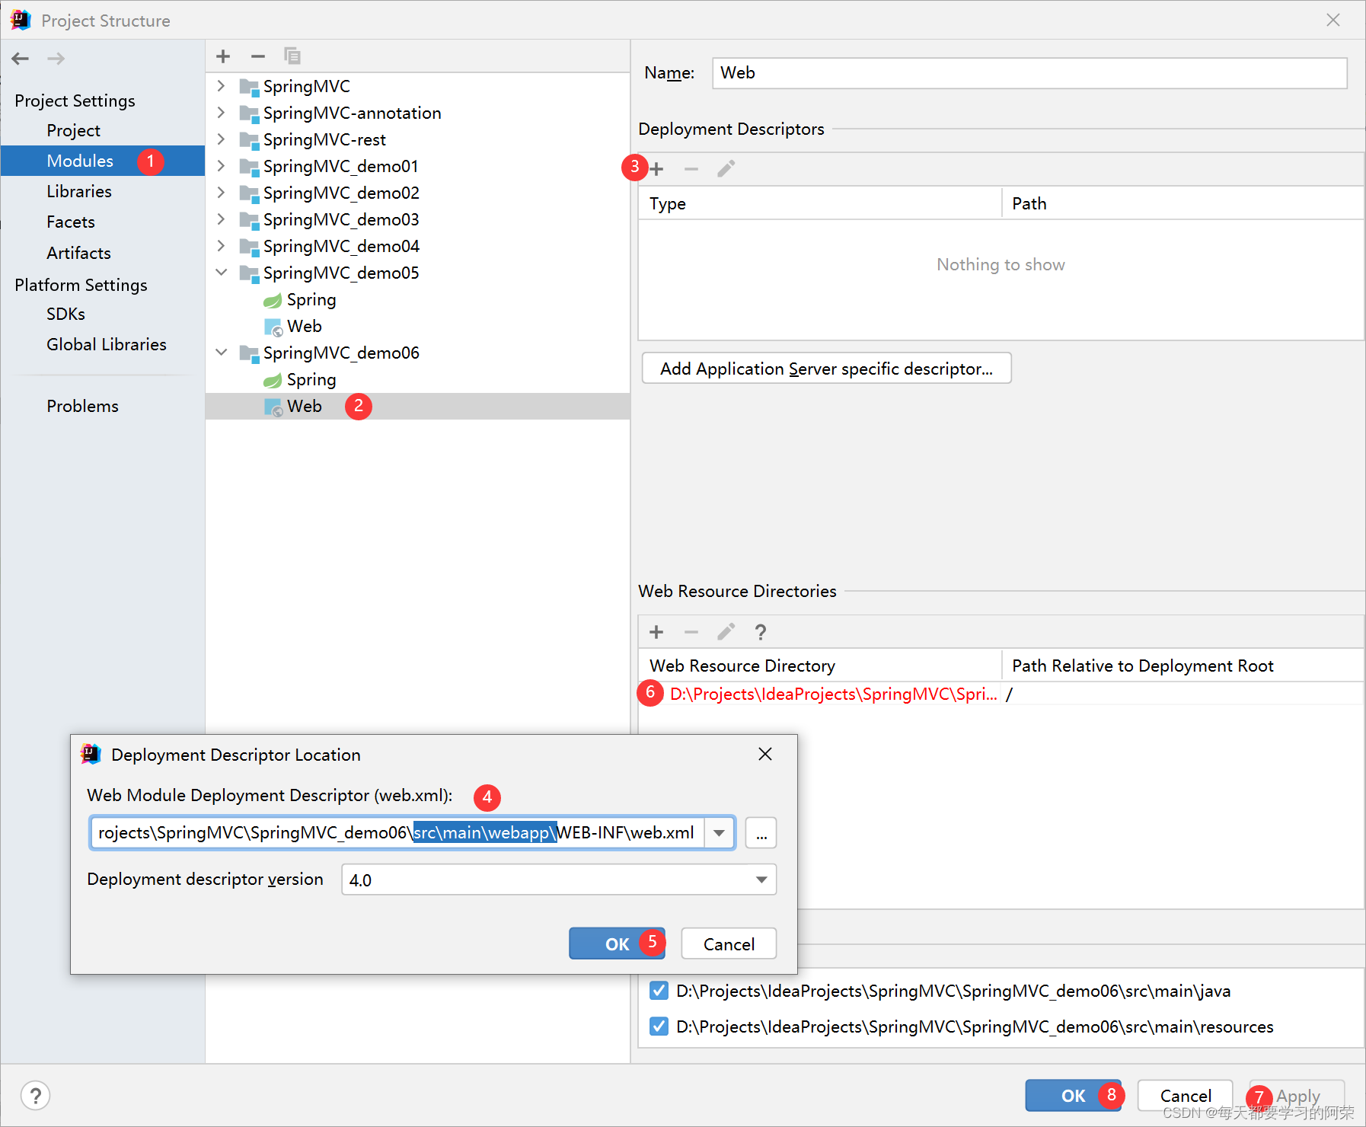This screenshot has width=1366, height=1127.
Task: Open Libraries settings section
Action: click(79, 192)
